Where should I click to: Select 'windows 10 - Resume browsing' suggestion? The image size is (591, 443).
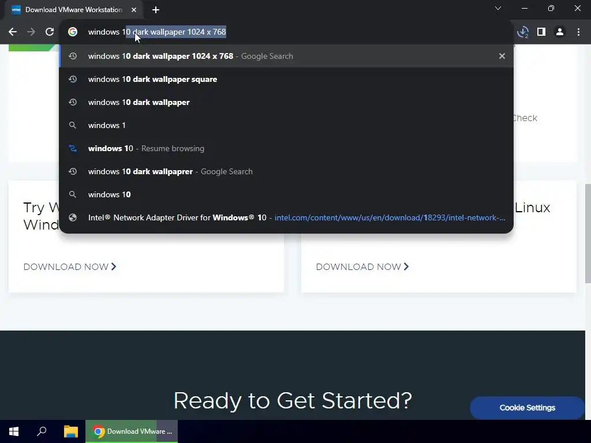[x=286, y=148]
